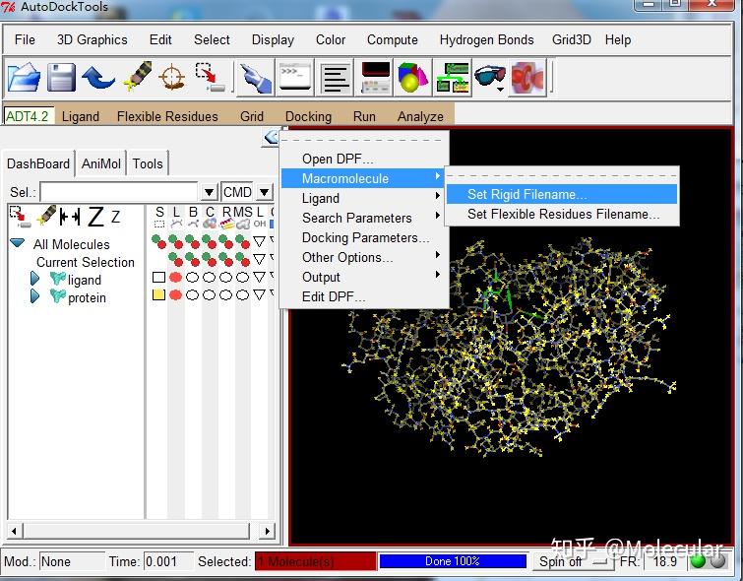The height and width of the screenshot is (581, 743).
Task: Click the dashboard horizontal scrollbar right arrow
Action: click(x=268, y=531)
